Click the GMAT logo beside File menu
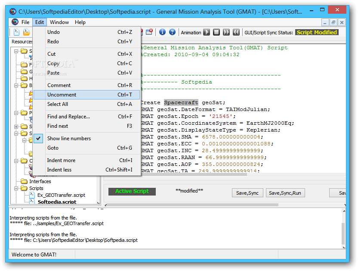Image resolution: width=358 pixels, height=271 pixels. (15, 22)
